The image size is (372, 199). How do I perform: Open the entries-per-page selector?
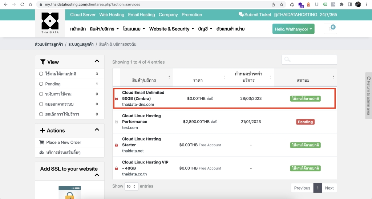(131, 186)
